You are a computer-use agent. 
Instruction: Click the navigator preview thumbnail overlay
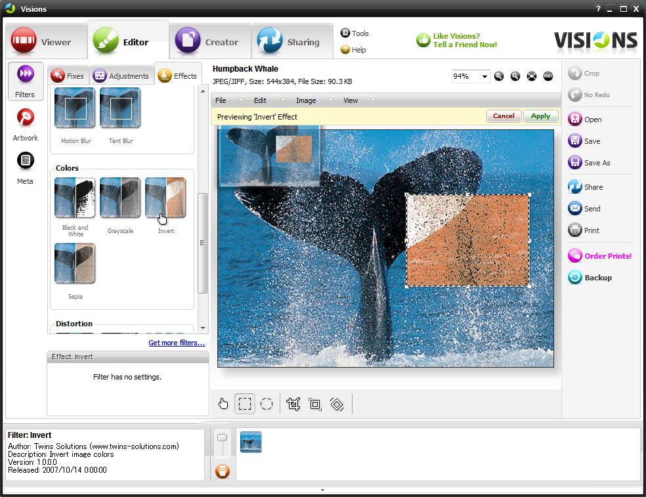(x=269, y=156)
